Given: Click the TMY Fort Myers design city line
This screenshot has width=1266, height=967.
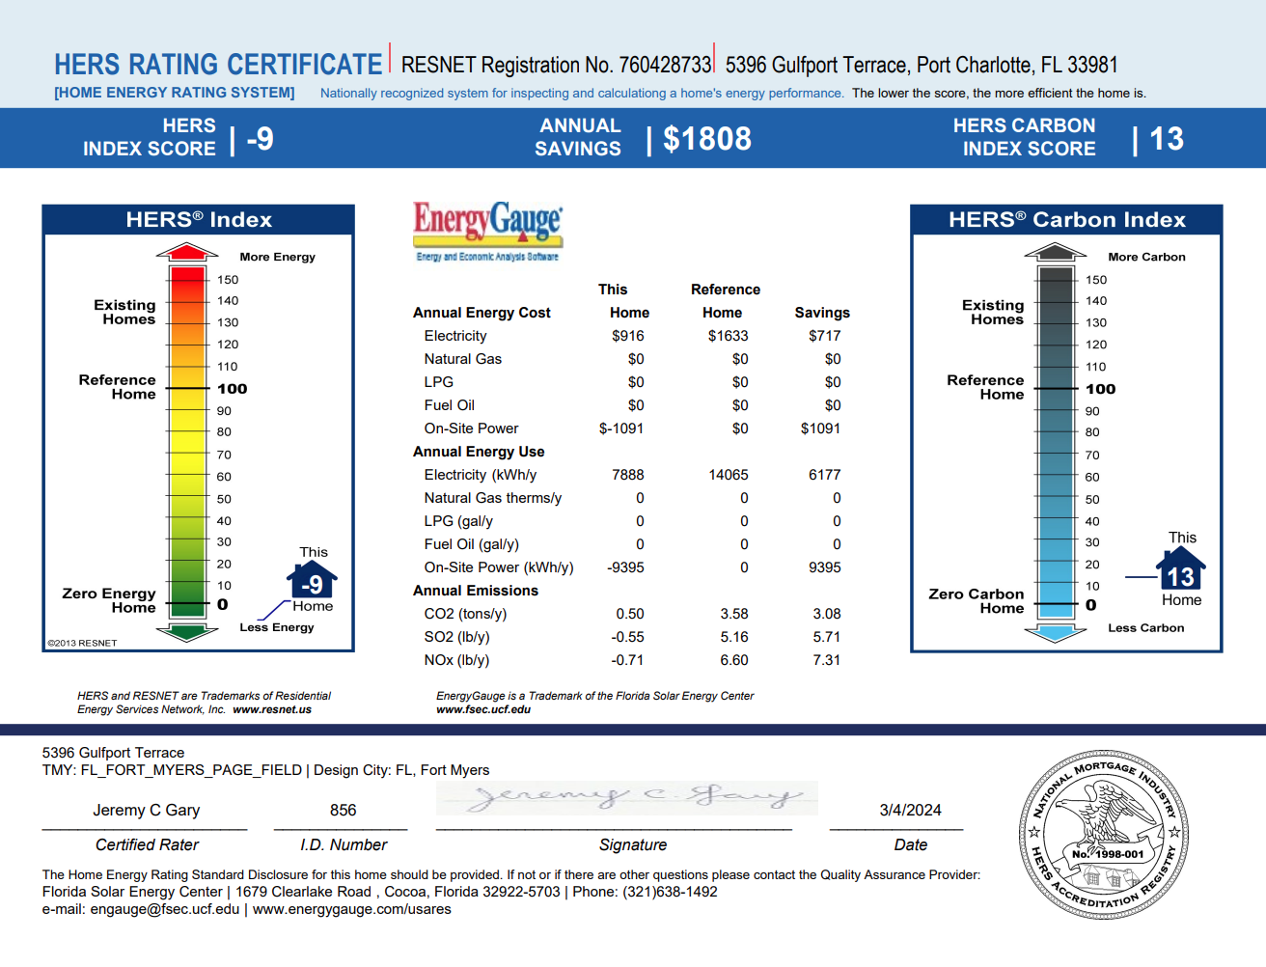Looking at the screenshot, I should click(x=265, y=770).
